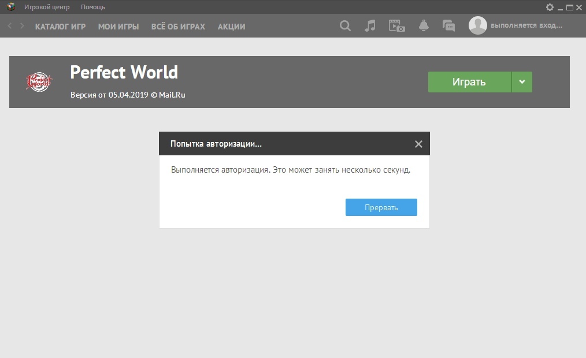Open the Игровой центр menu

coord(46,7)
